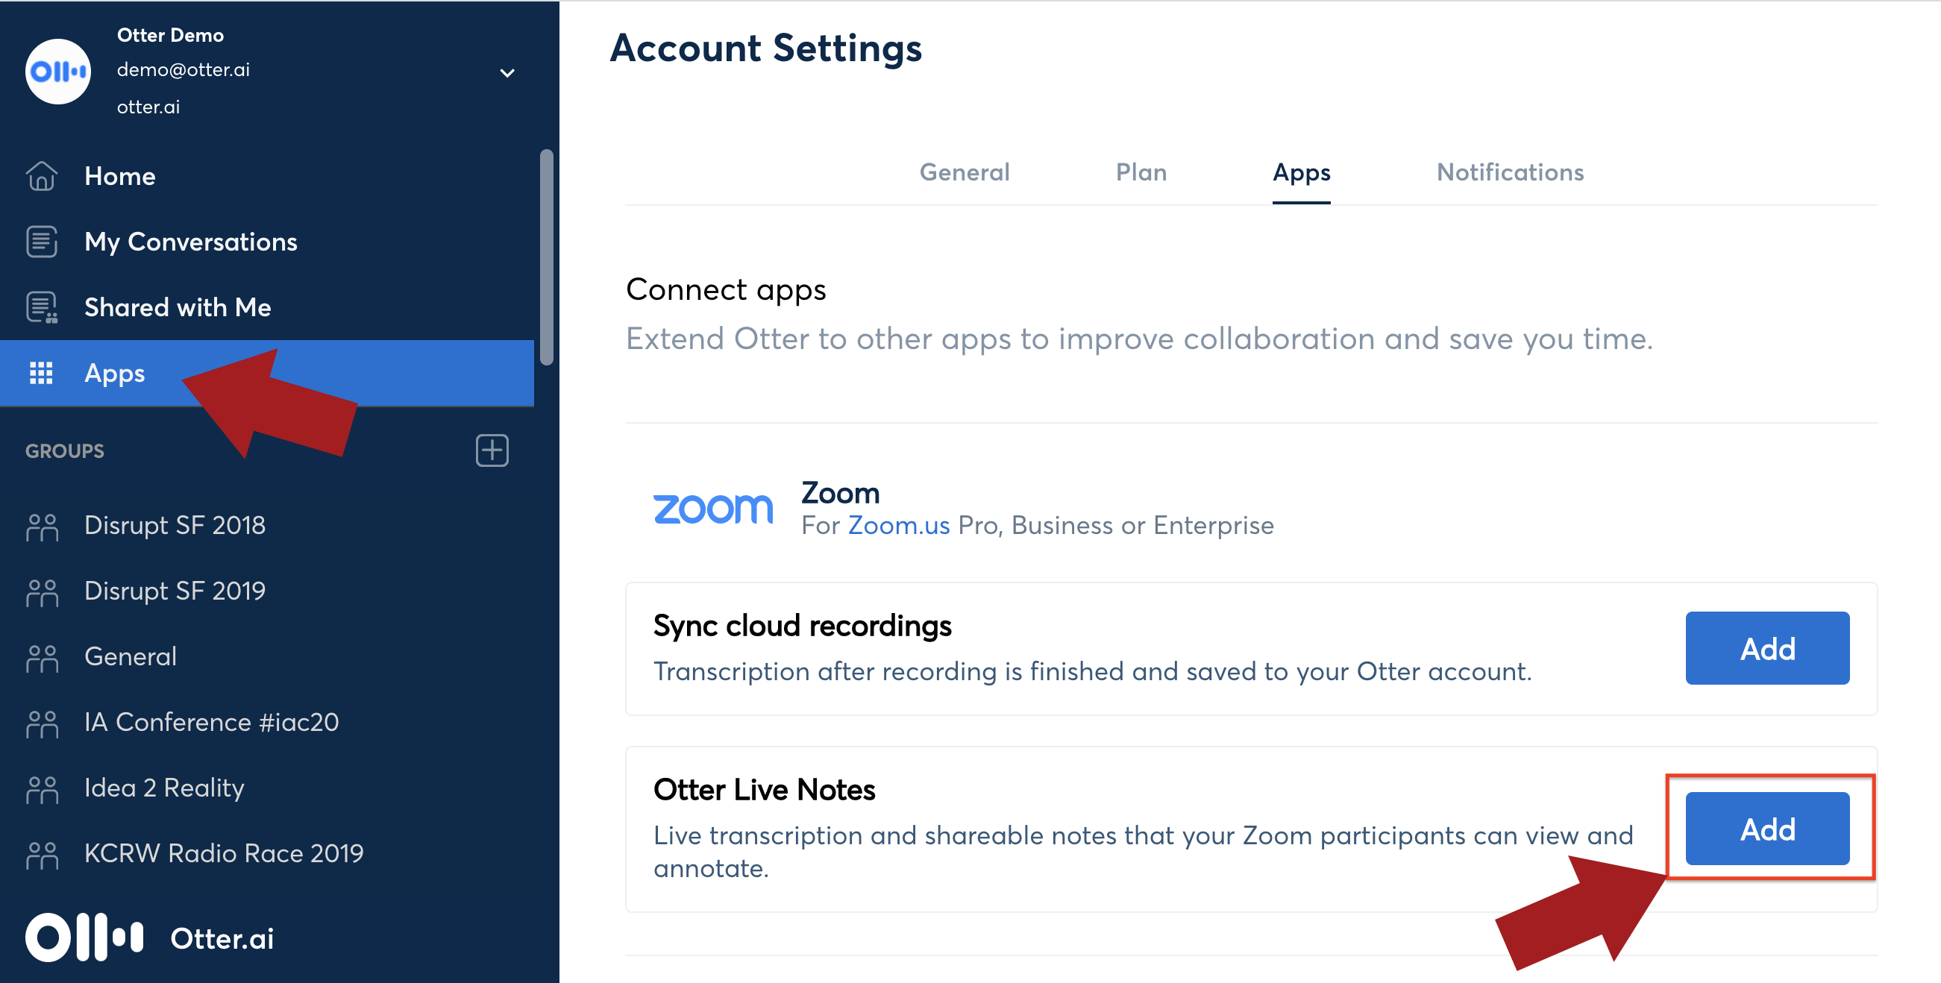The width and height of the screenshot is (1941, 983).
Task: Open the Plan tab
Action: coord(1141,172)
